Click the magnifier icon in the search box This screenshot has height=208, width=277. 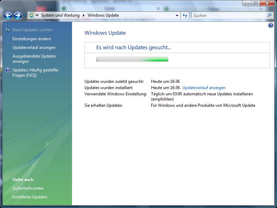pyautogui.click(x=270, y=15)
